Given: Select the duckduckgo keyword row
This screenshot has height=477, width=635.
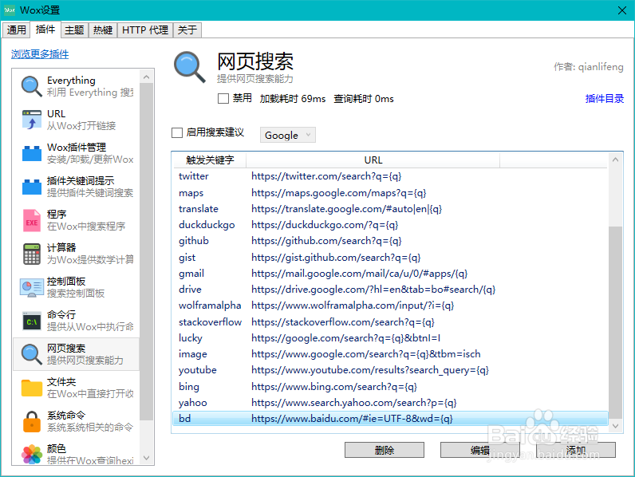Looking at the screenshot, I should coord(390,225).
